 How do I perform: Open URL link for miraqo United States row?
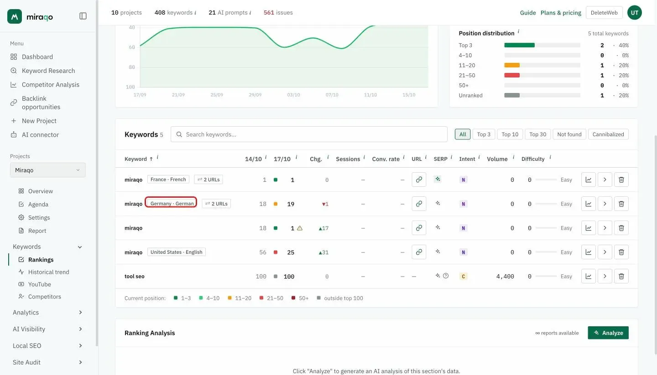pyautogui.click(x=419, y=252)
